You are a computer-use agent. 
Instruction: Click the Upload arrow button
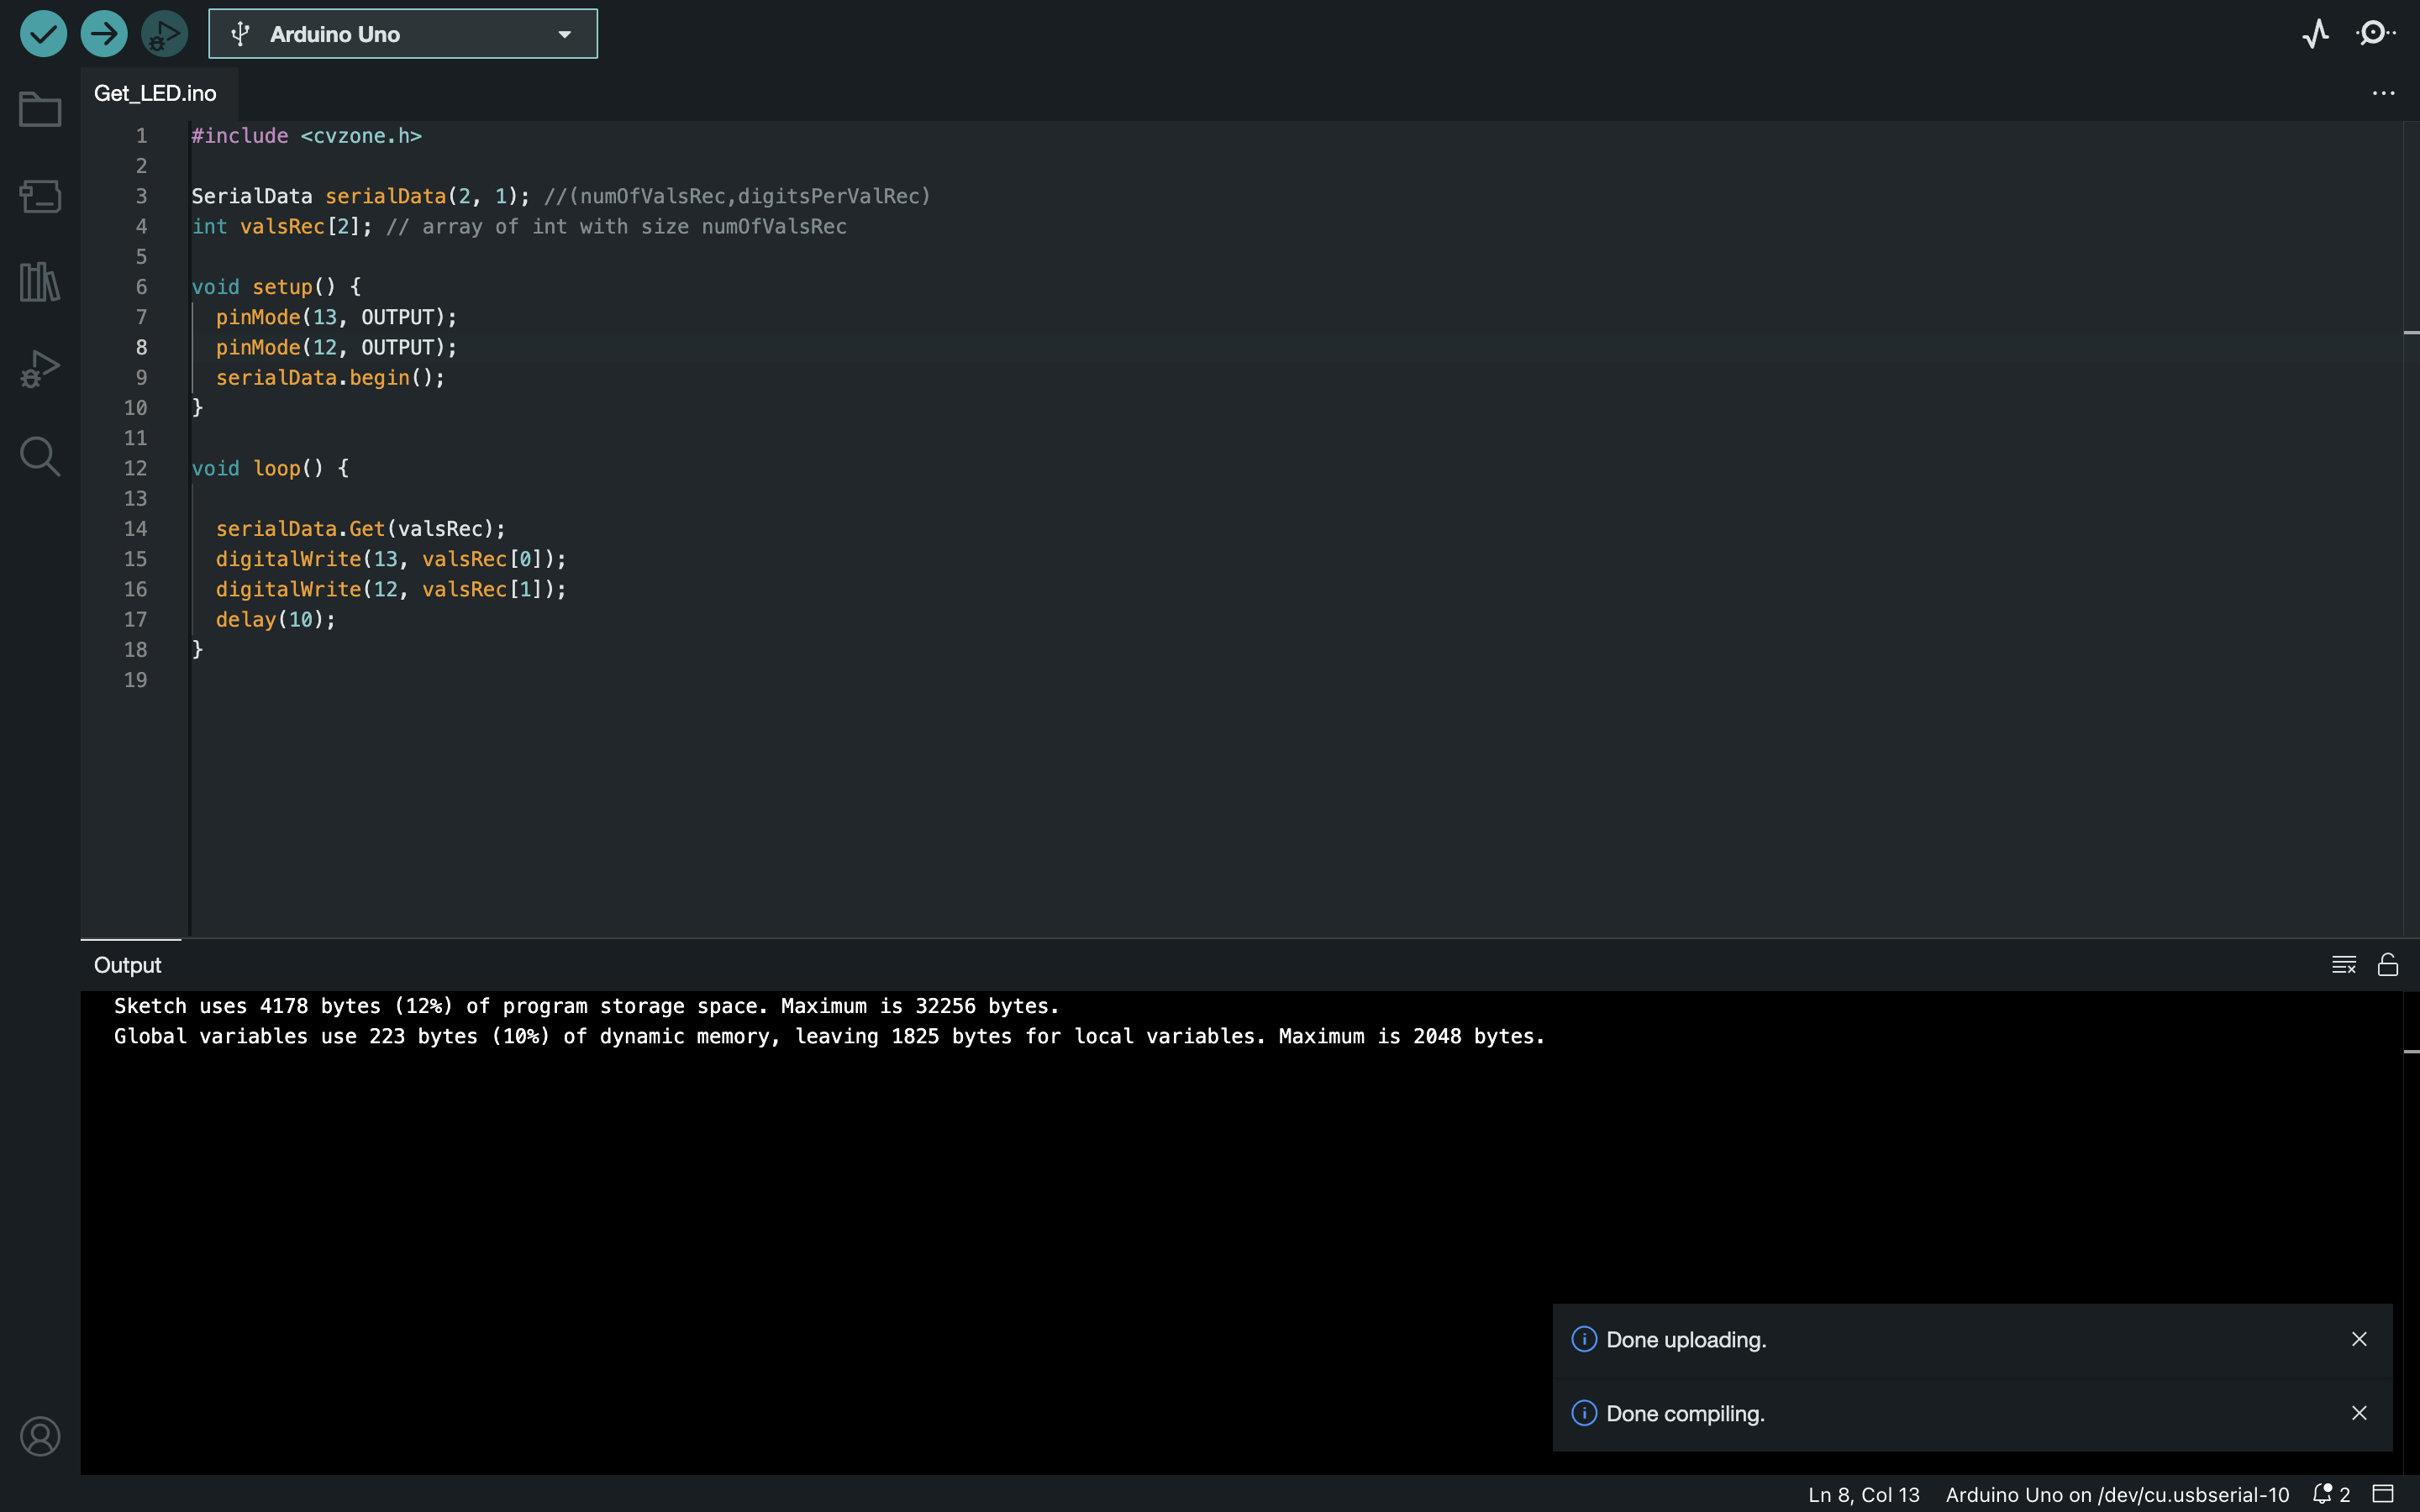coord(104,34)
